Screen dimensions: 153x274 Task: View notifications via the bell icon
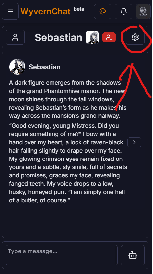tap(124, 11)
